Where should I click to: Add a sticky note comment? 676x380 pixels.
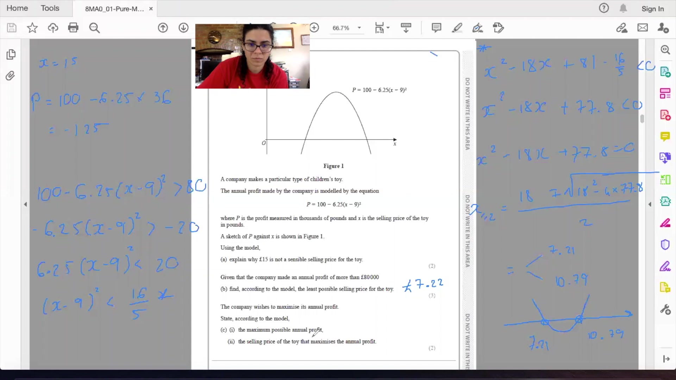pos(436,28)
